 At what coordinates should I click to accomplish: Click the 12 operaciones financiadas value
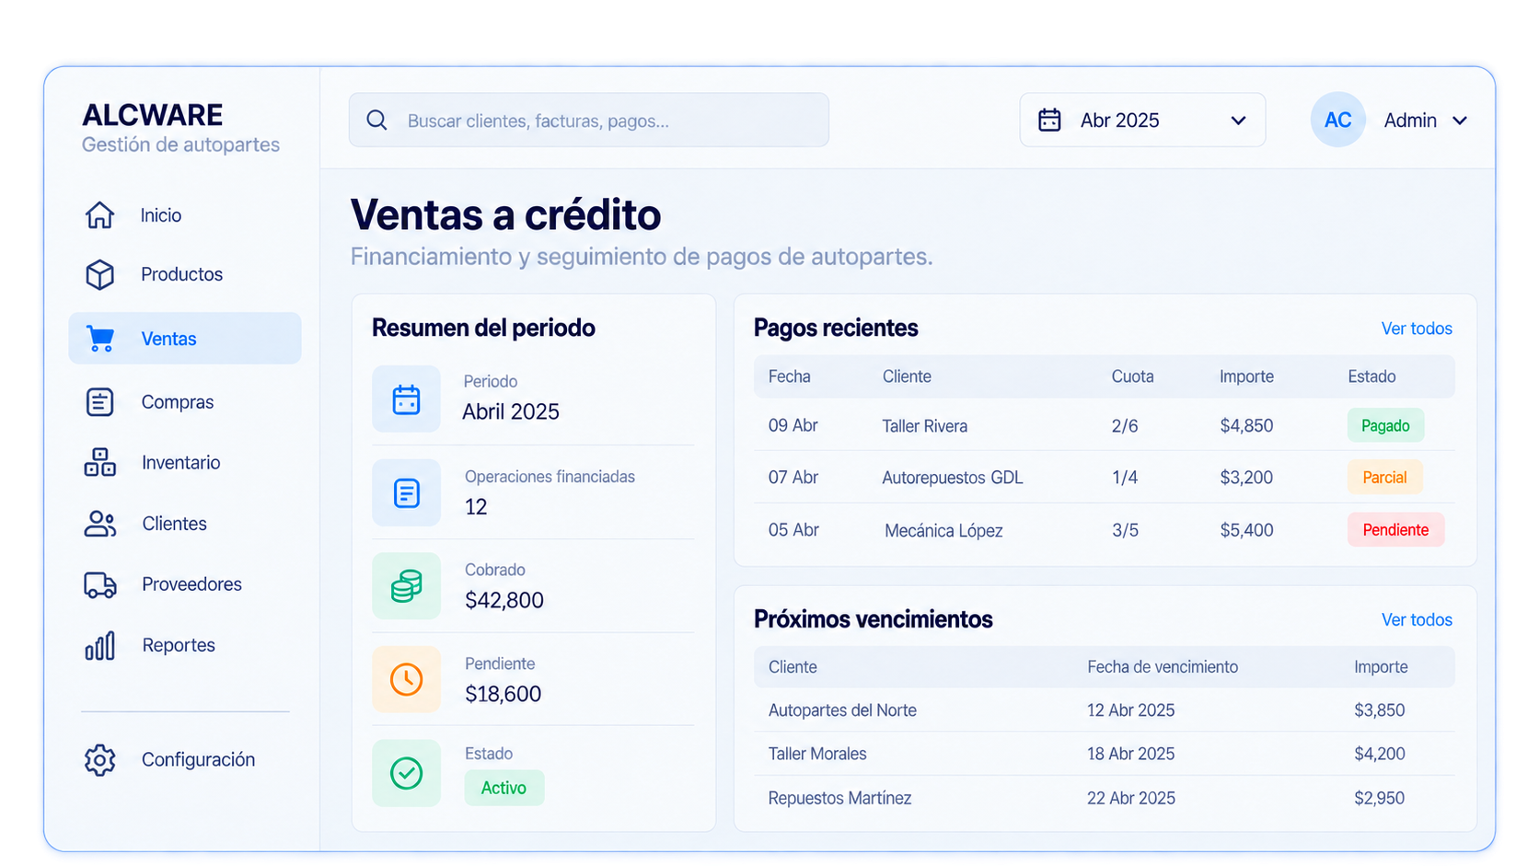click(x=476, y=507)
